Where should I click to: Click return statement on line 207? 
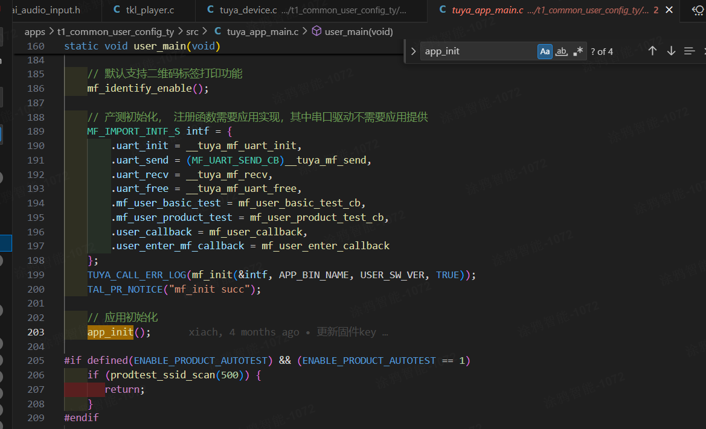click(122, 389)
